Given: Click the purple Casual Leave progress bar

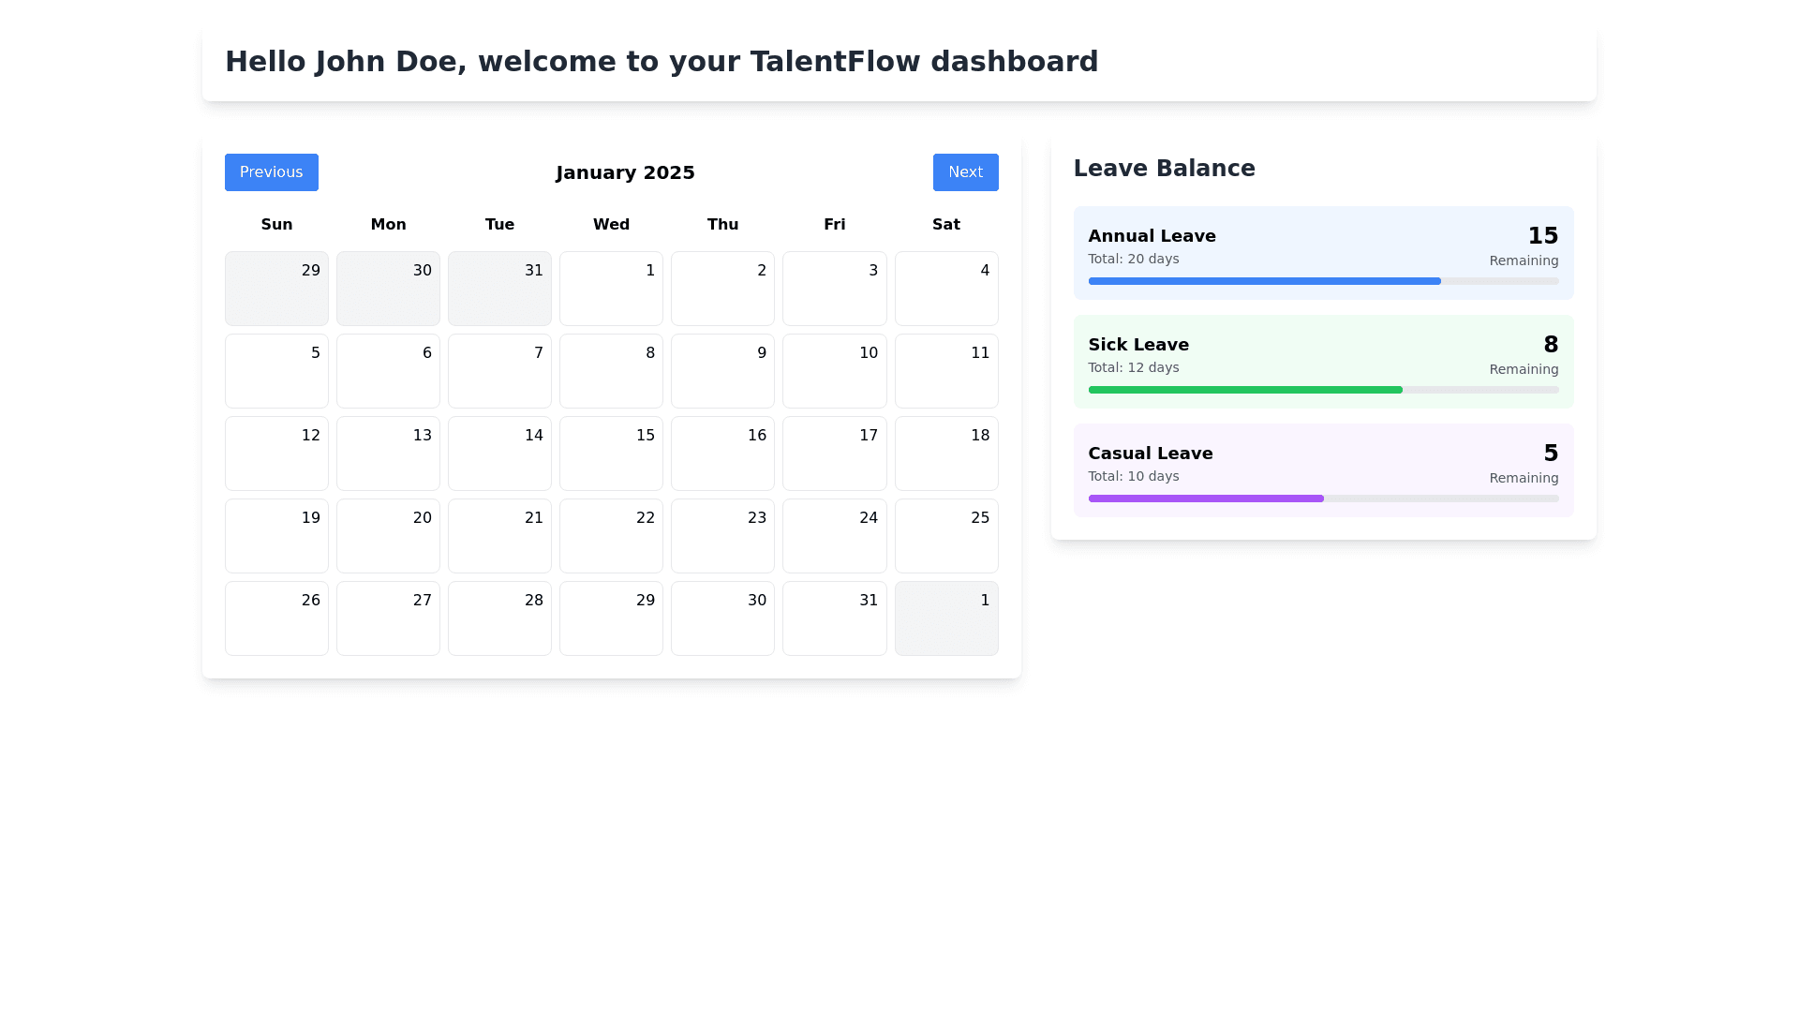Looking at the screenshot, I should 1207,499.
